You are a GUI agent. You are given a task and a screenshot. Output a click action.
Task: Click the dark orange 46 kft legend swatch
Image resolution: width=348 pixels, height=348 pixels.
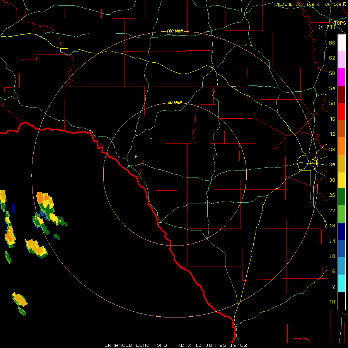click(341, 129)
